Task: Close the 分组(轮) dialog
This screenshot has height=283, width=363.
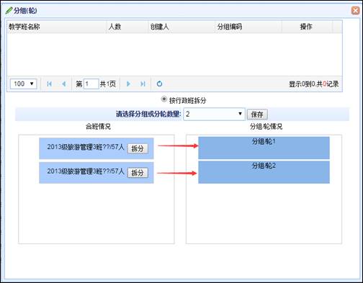Action: click(x=356, y=11)
